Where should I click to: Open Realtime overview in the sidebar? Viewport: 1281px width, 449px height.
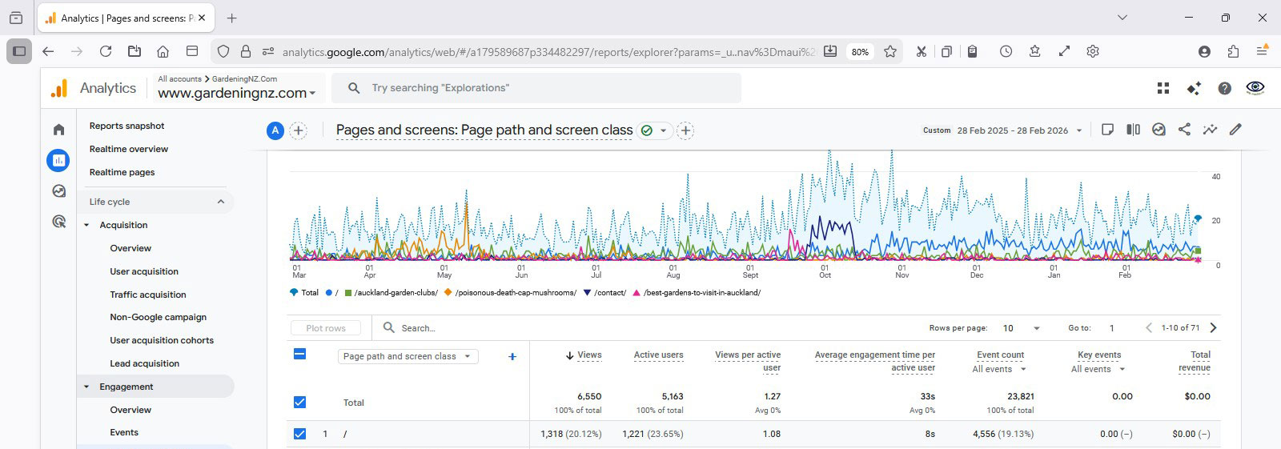[x=129, y=149]
